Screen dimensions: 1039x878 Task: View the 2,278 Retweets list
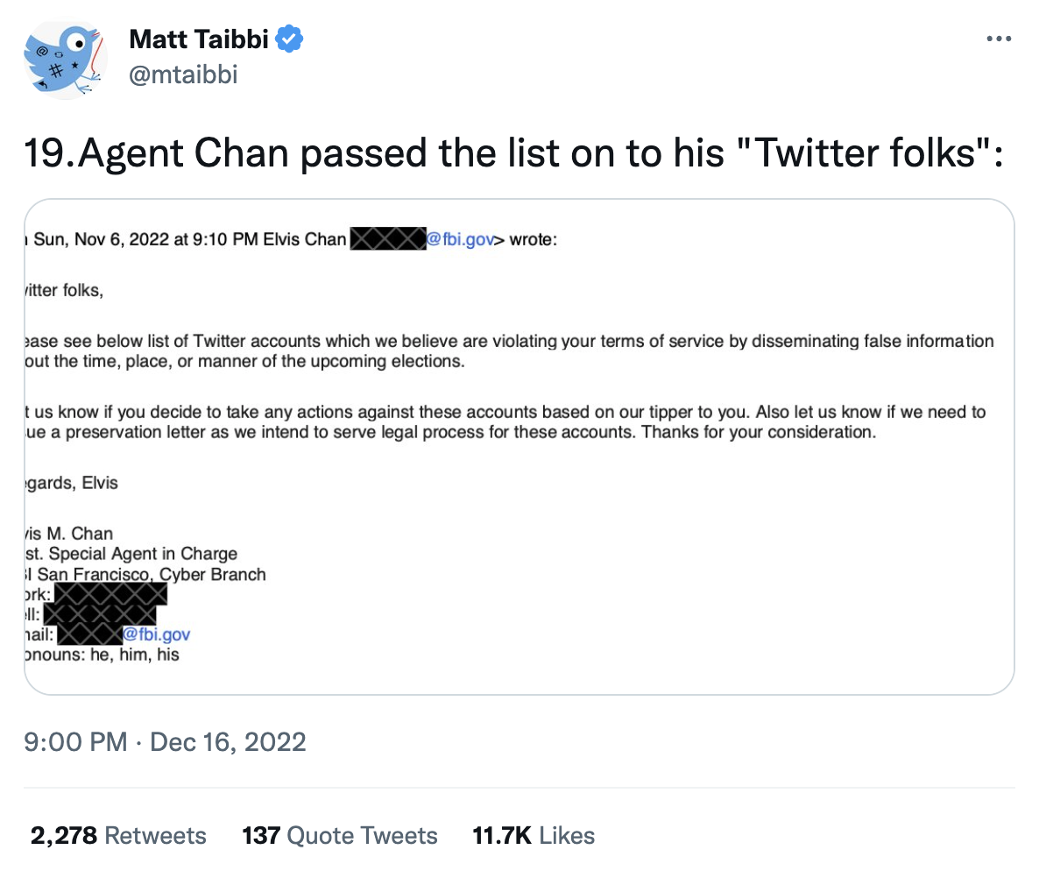coord(118,835)
